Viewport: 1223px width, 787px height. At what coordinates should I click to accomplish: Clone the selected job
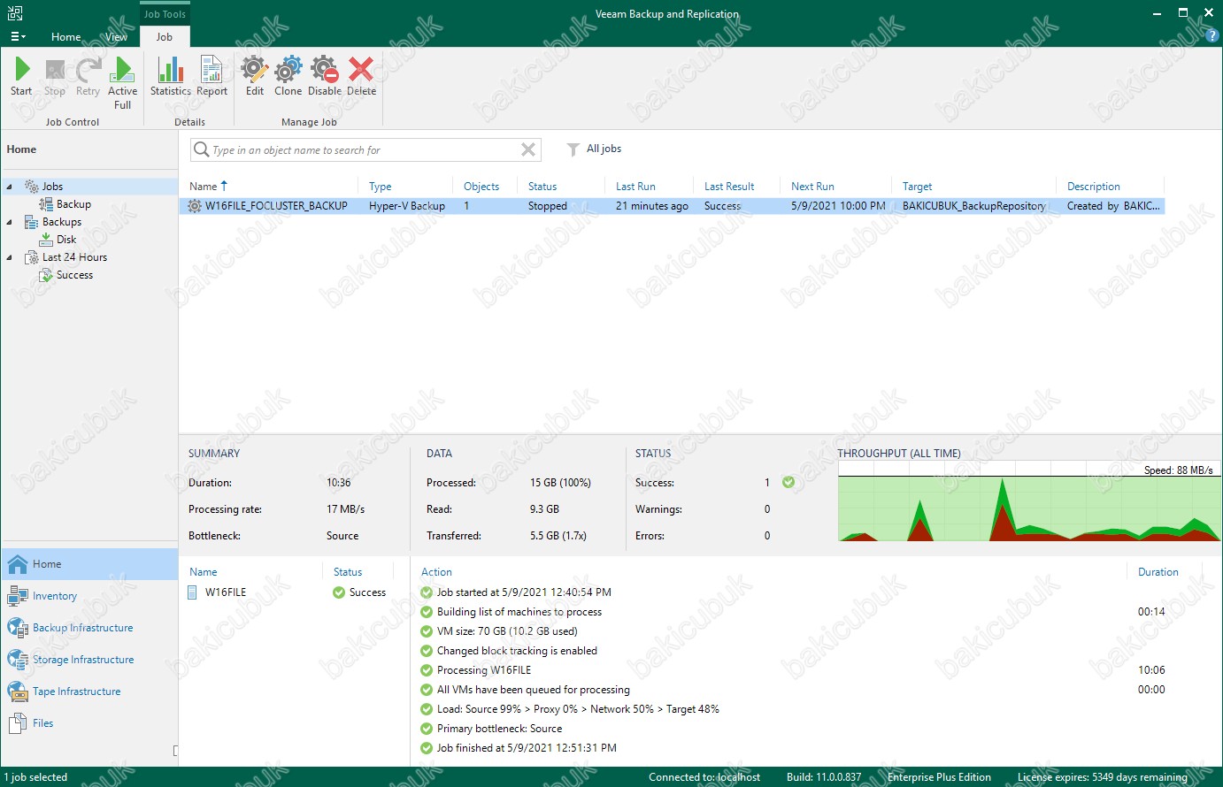288,76
